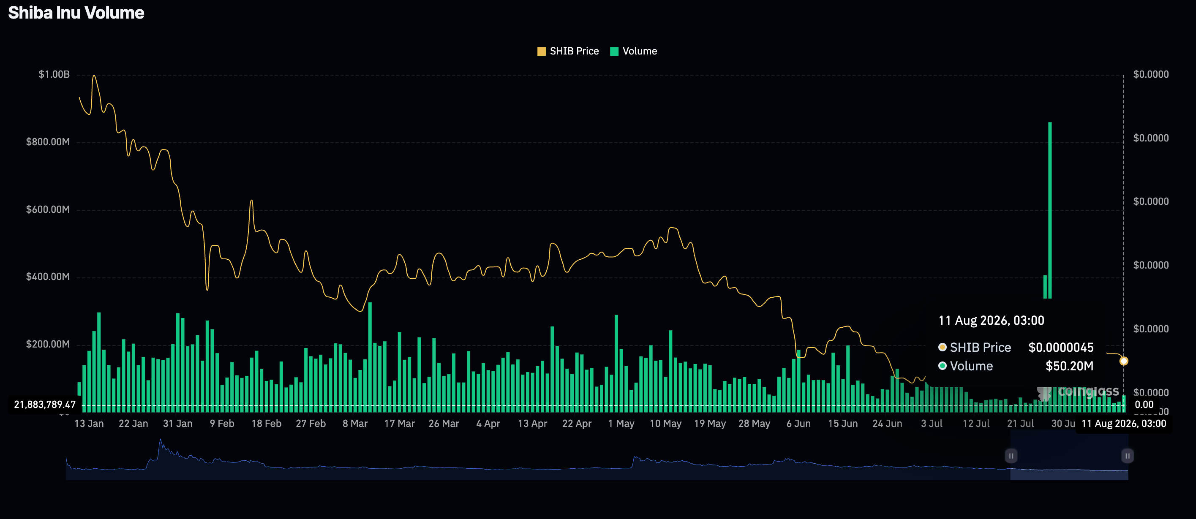
Task: Click the "22 Jan" x-axis date label
Action: pyautogui.click(x=133, y=424)
